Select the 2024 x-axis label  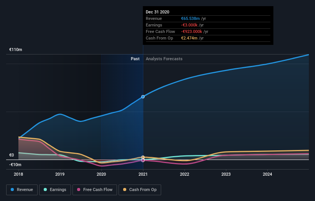pyautogui.click(x=267, y=174)
